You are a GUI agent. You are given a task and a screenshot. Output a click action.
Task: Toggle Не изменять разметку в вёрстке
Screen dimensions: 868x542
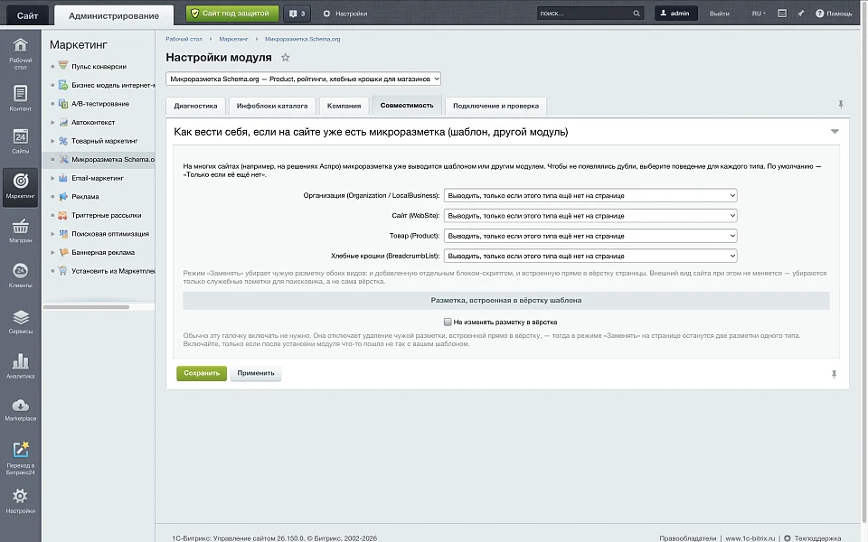pos(448,322)
